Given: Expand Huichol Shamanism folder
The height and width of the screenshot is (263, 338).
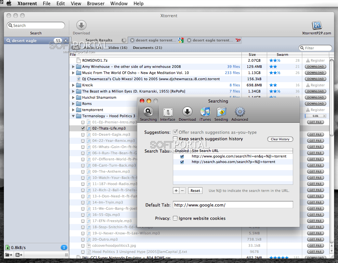Looking at the screenshot, I should click(x=73, y=98).
